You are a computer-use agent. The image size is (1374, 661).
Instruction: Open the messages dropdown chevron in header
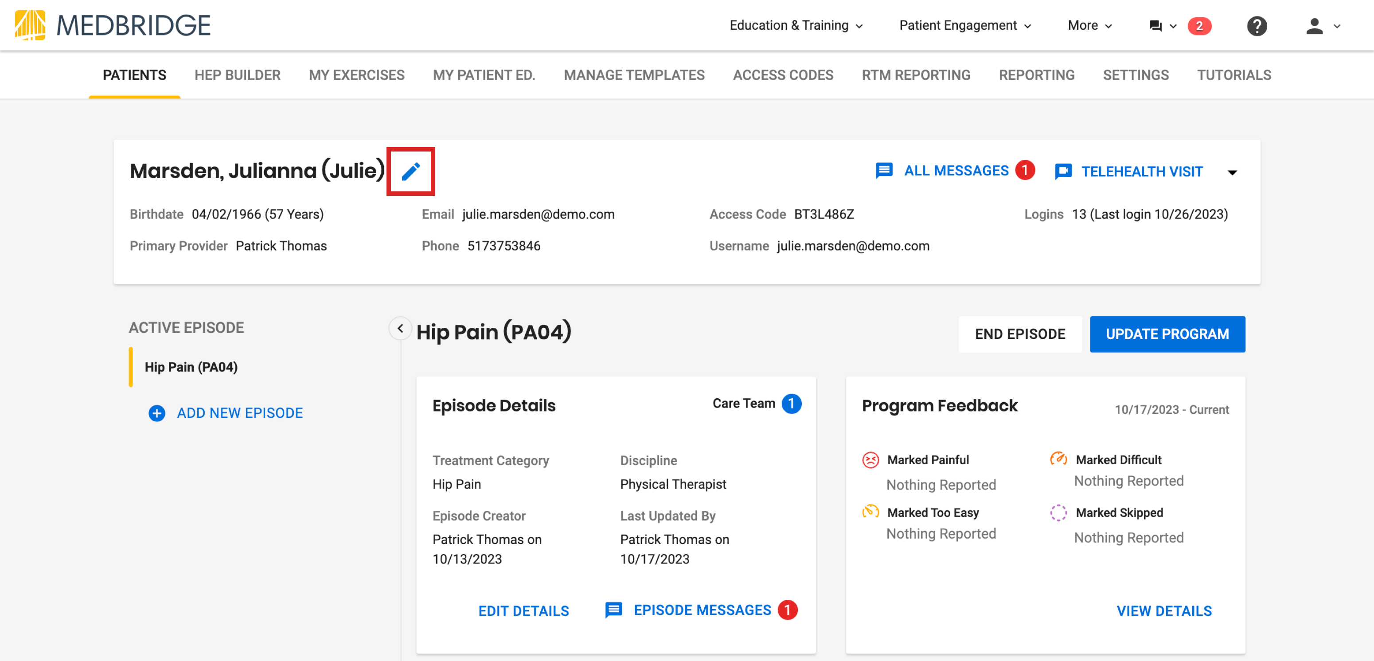coord(1173,26)
